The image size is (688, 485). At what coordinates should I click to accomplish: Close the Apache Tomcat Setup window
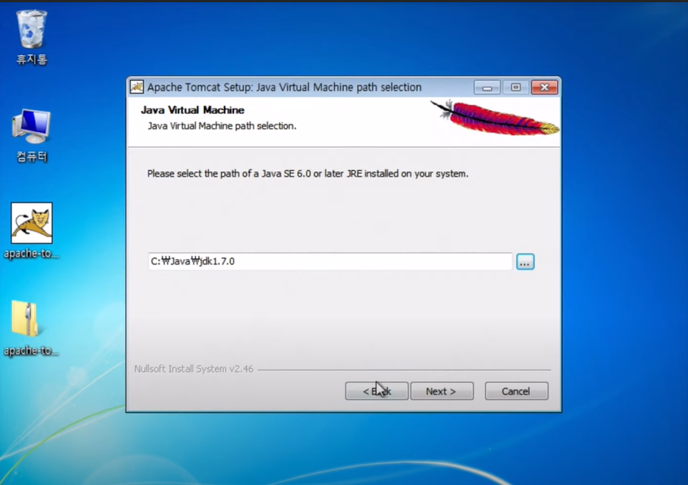coord(544,87)
